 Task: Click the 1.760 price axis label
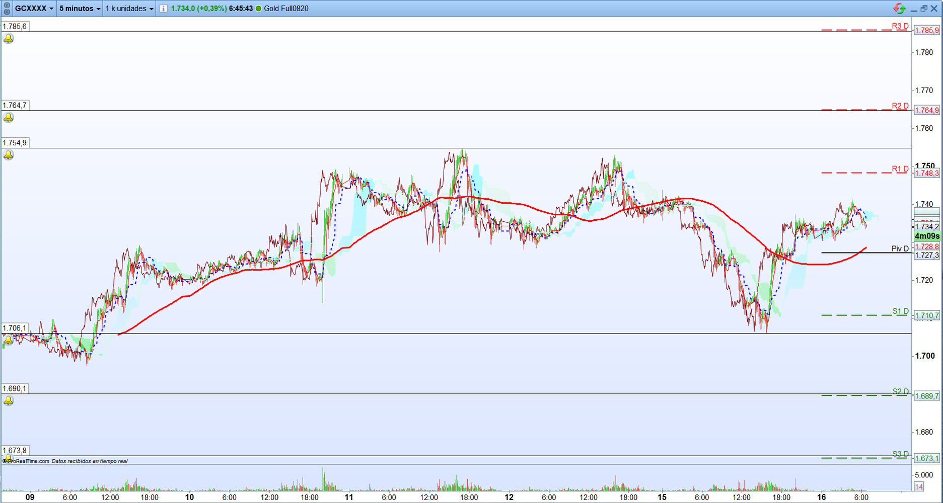pos(924,128)
